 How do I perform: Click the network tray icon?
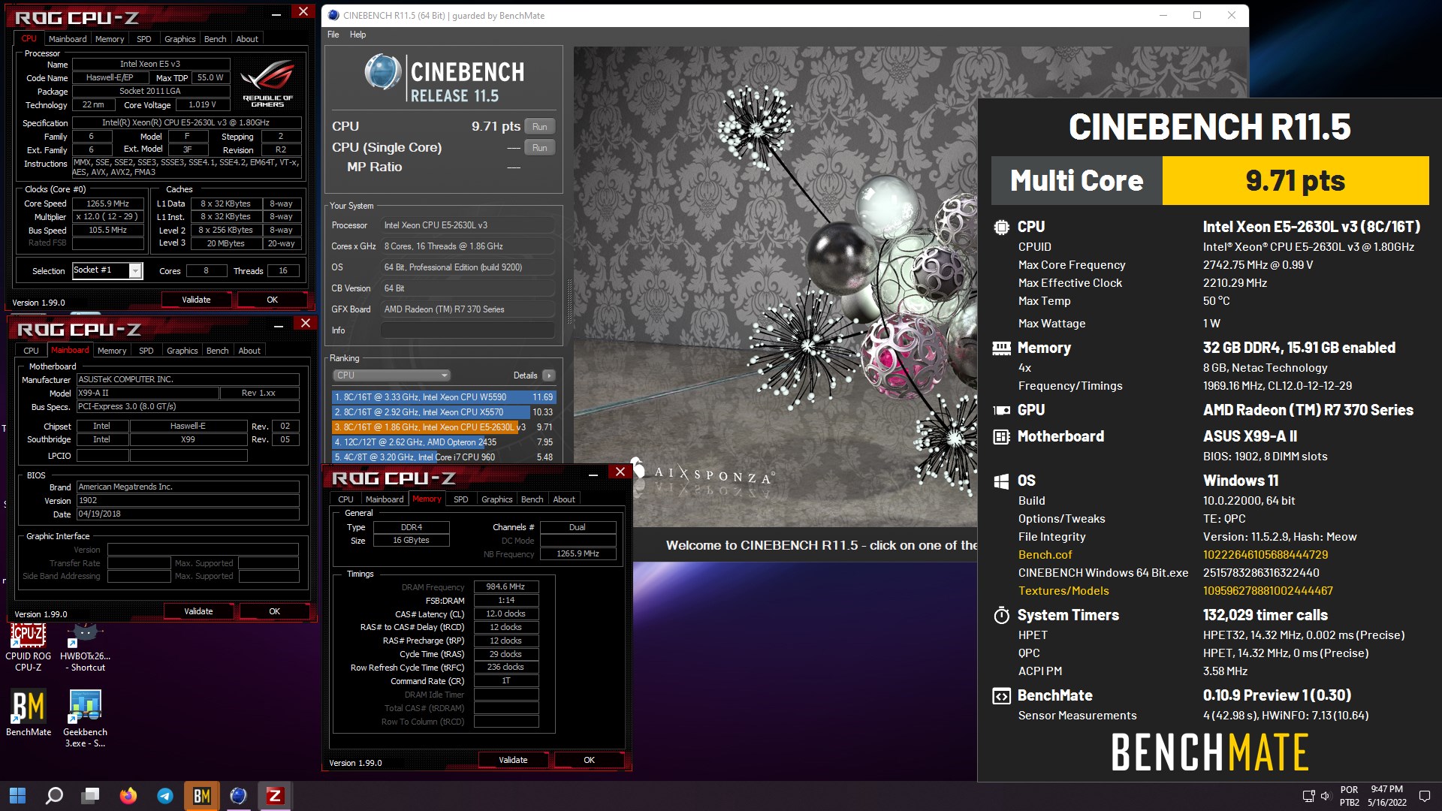click(x=1308, y=796)
